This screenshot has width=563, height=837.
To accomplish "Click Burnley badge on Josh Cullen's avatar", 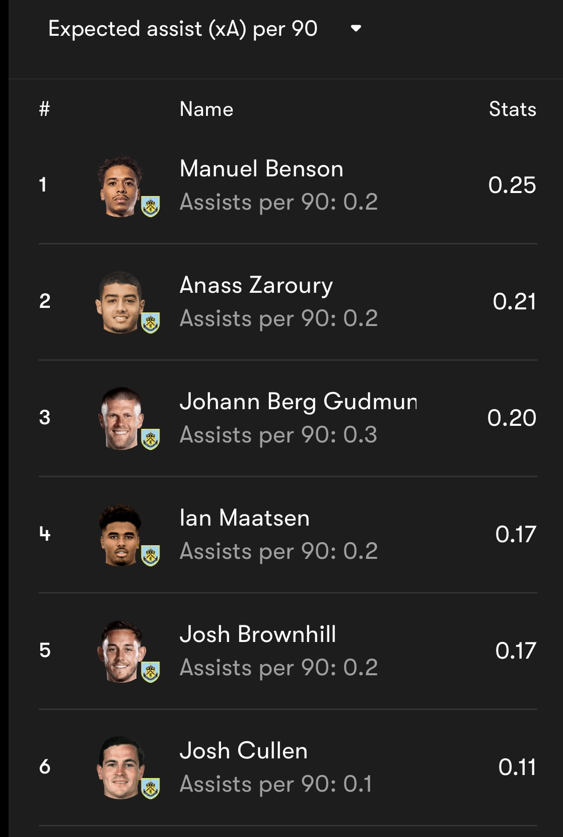I will [151, 789].
